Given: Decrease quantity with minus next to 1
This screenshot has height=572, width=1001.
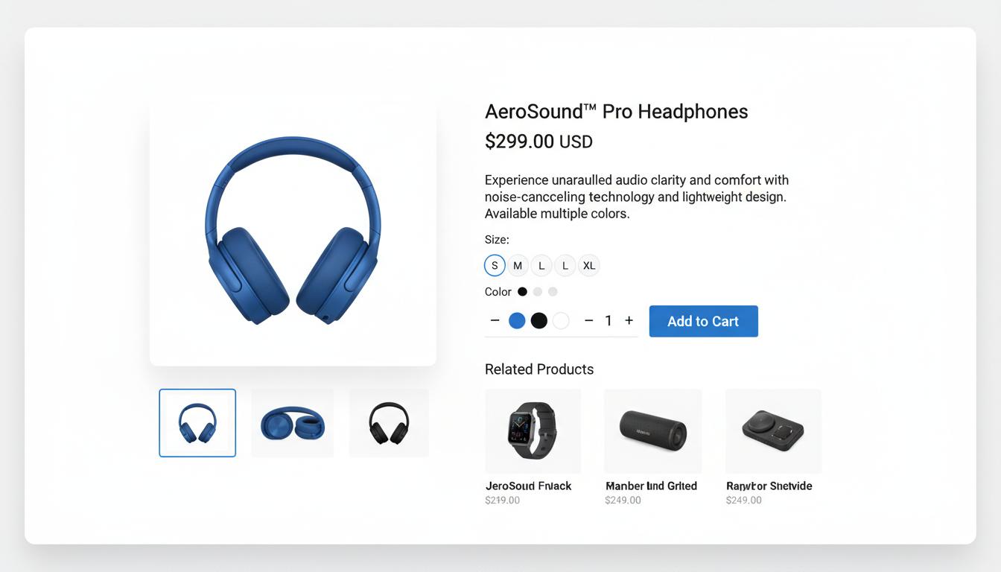Looking at the screenshot, I should click(x=588, y=320).
